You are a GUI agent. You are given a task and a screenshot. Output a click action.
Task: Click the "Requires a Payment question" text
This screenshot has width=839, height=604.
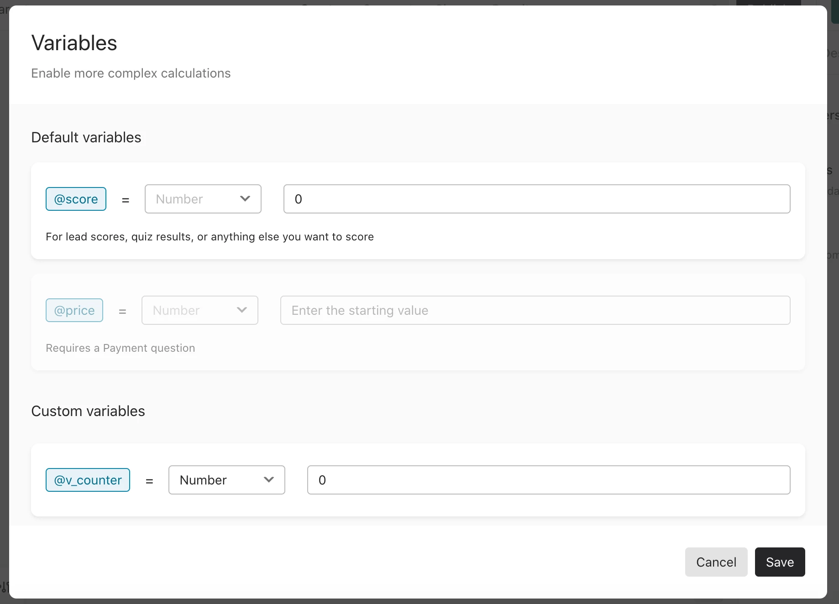point(121,348)
